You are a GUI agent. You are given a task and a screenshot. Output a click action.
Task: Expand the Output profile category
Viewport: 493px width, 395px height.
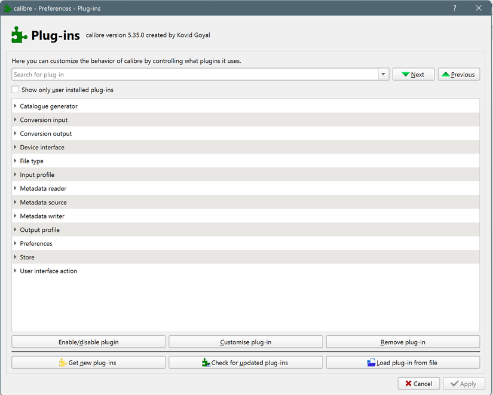15,229
